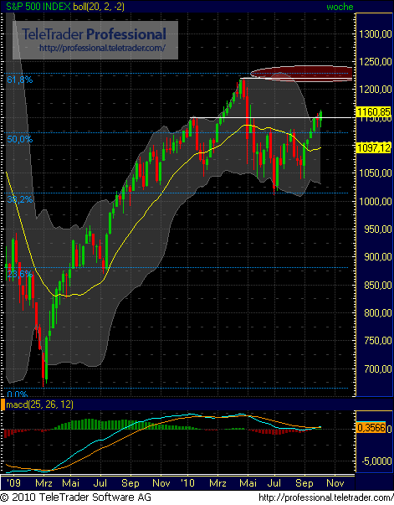Click the 1250,00 price axis label
Screen dimensions: 394x505
click(376, 62)
